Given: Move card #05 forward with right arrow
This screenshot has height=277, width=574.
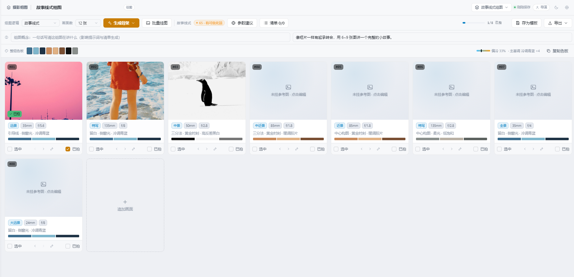Looking at the screenshot, I should click(x=370, y=149).
